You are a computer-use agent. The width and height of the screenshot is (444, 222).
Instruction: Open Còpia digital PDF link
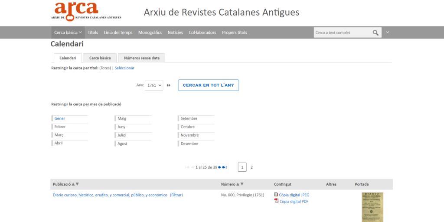click(294, 202)
